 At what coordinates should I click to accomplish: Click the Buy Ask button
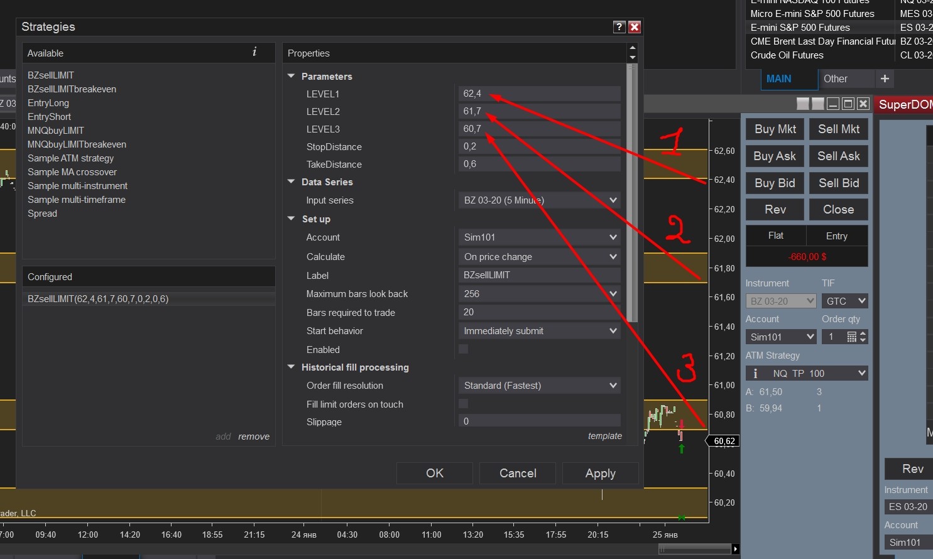tap(775, 156)
